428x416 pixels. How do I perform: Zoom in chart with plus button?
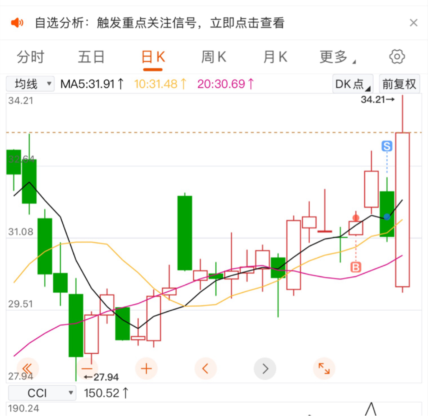click(146, 369)
